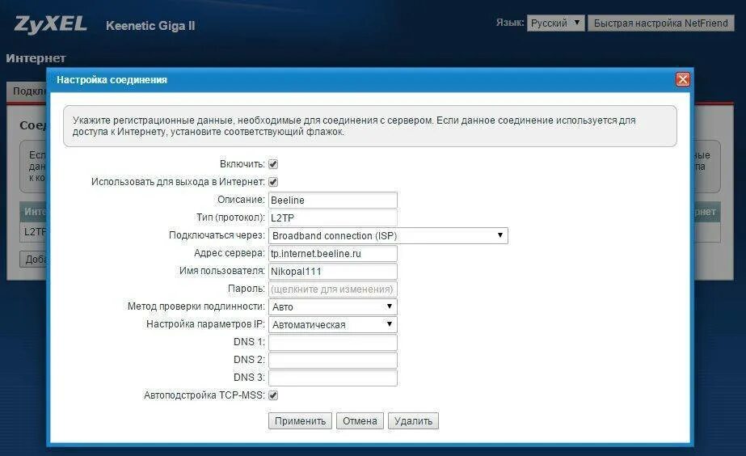
Task: Open the Подключаться через dropdown
Action: pyautogui.click(x=388, y=235)
